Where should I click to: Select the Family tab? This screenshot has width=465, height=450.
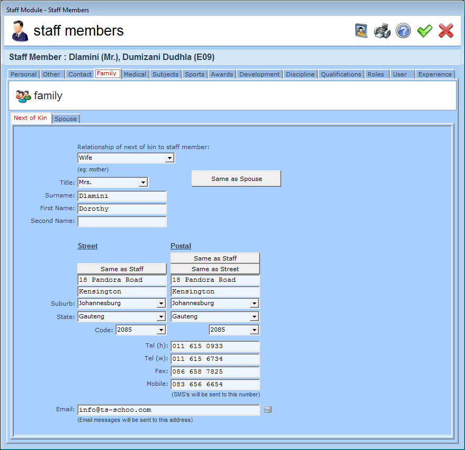[108, 73]
